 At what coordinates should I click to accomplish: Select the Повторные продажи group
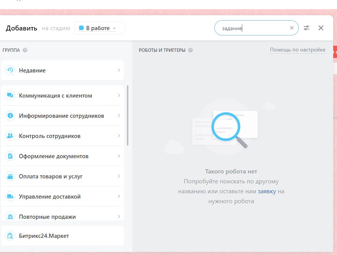tap(47, 216)
